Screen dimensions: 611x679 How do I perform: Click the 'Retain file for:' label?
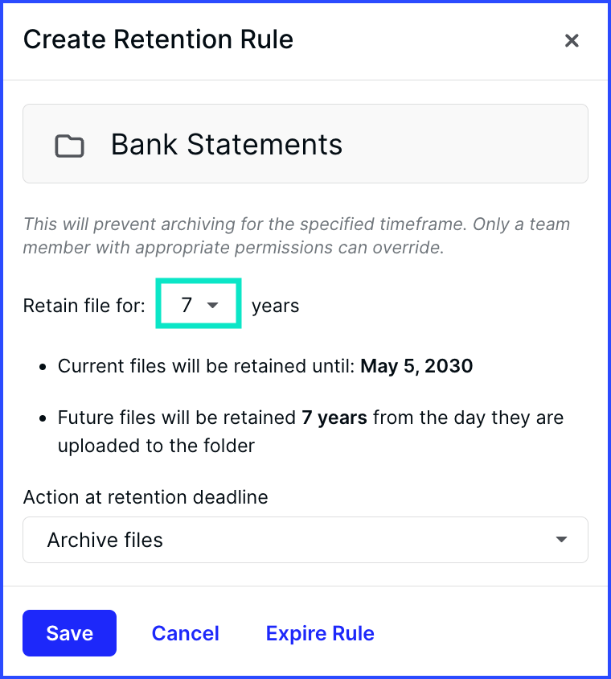pyautogui.click(x=84, y=306)
